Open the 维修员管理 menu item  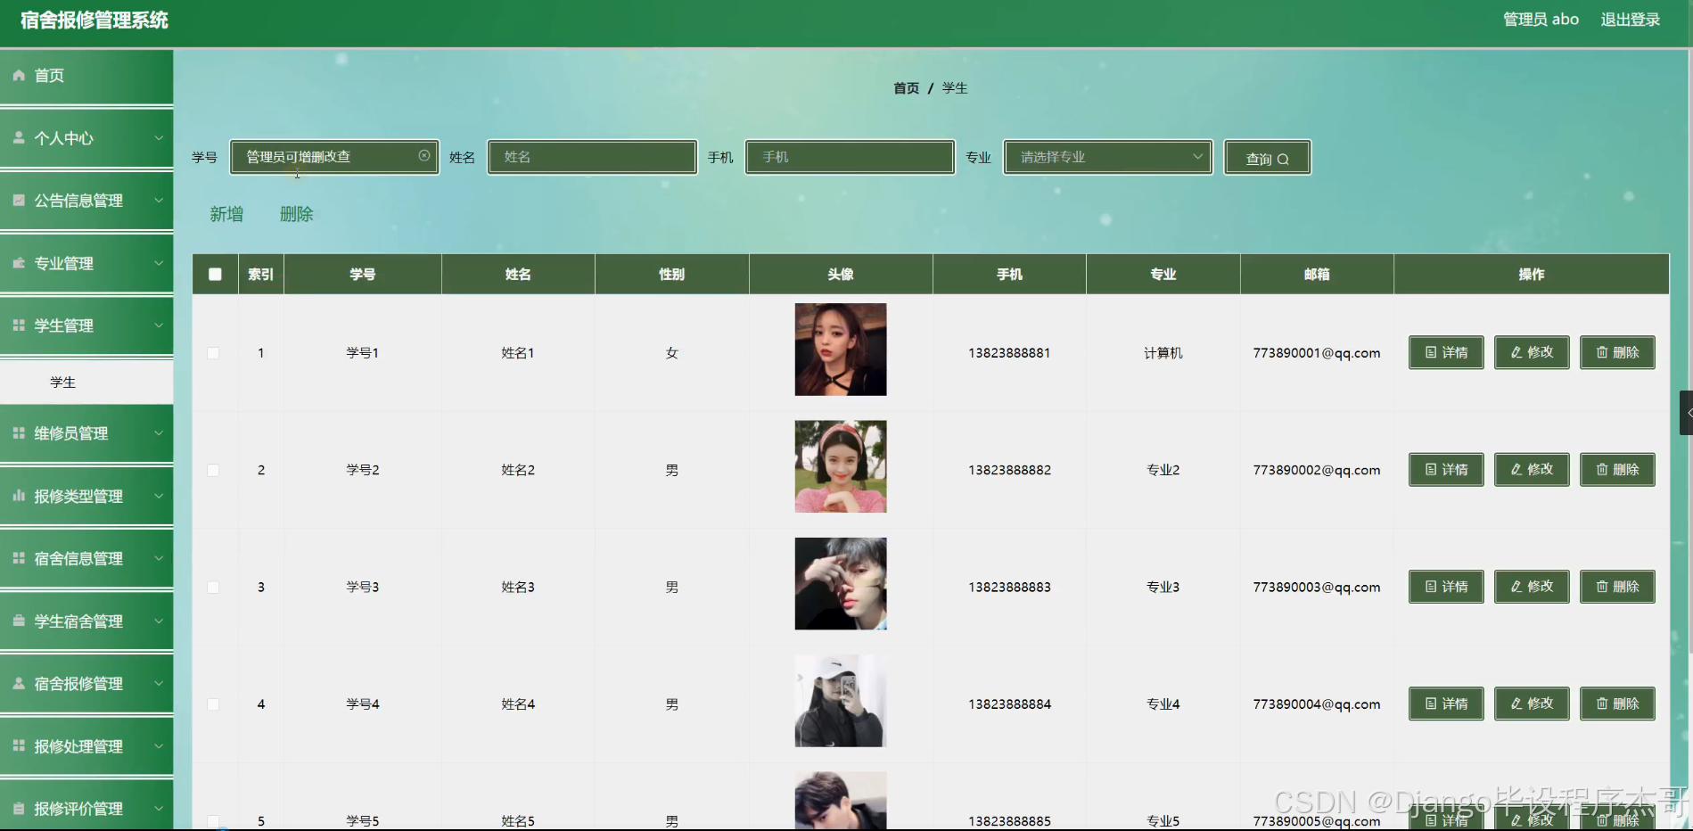point(86,433)
